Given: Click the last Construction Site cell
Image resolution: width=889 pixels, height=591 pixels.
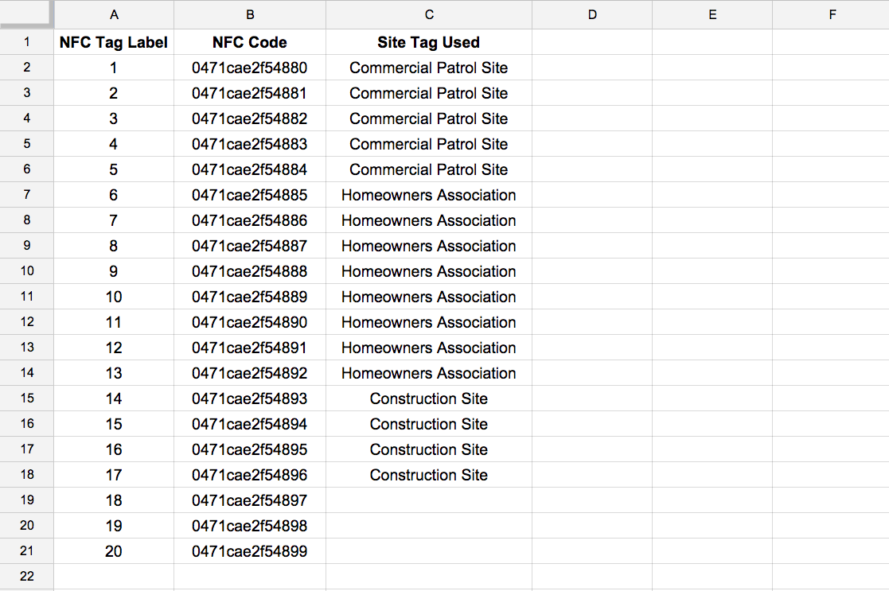Looking at the screenshot, I should coord(429,475).
